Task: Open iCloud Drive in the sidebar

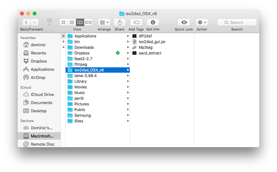Action: (39, 94)
